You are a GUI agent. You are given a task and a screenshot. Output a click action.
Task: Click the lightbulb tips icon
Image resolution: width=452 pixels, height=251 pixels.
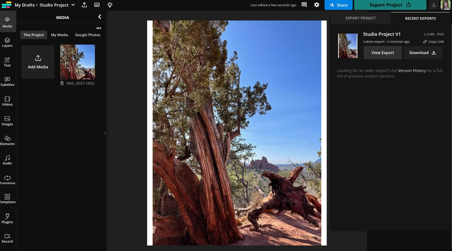click(110, 5)
